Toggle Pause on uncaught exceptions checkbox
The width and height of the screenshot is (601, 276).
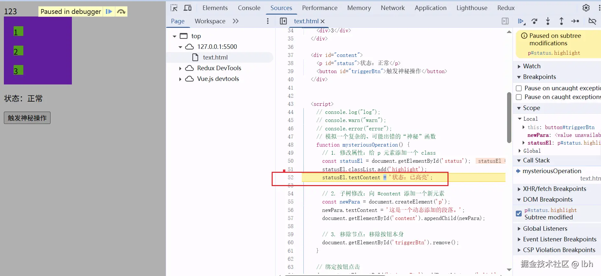519,88
